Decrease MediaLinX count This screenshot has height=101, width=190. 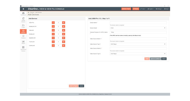pyautogui.click(x=53, y=34)
